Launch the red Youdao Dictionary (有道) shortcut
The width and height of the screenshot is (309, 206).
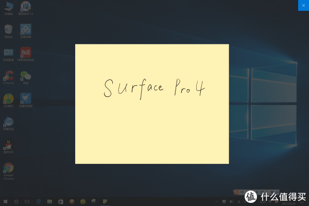pyautogui.click(x=26, y=54)
